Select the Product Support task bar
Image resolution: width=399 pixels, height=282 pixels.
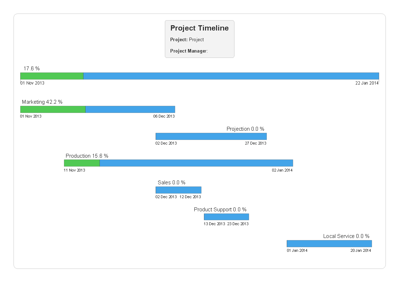pyautogui.click(x=226, y=217)
